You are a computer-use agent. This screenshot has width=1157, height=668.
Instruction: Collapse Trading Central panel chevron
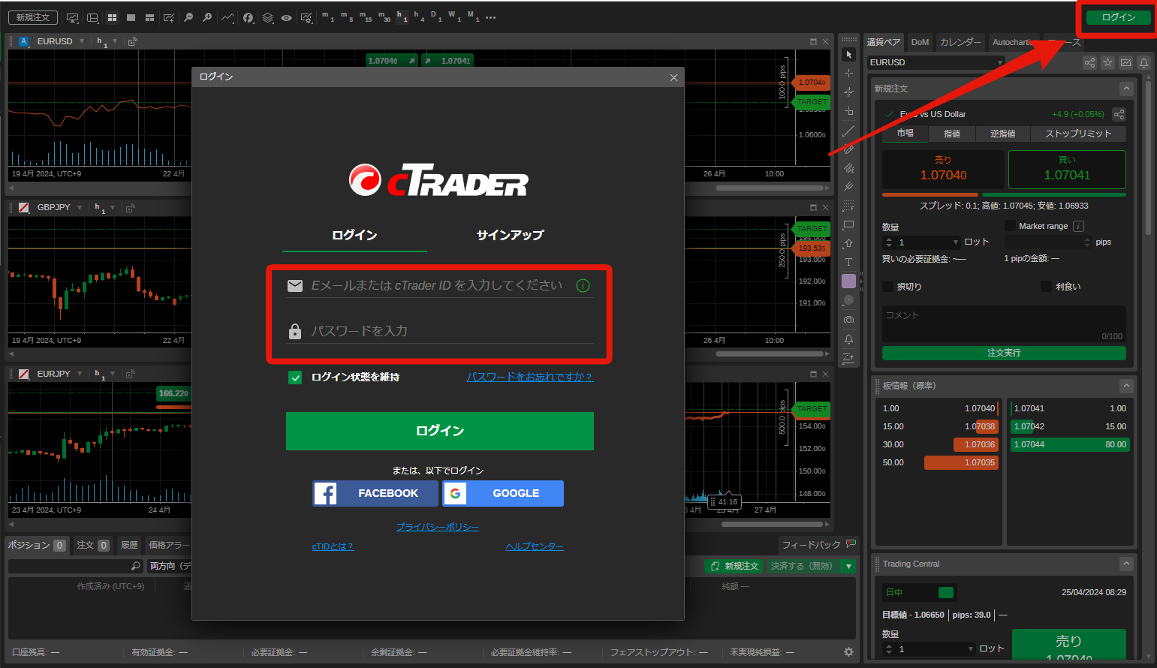click(1126, 564)
